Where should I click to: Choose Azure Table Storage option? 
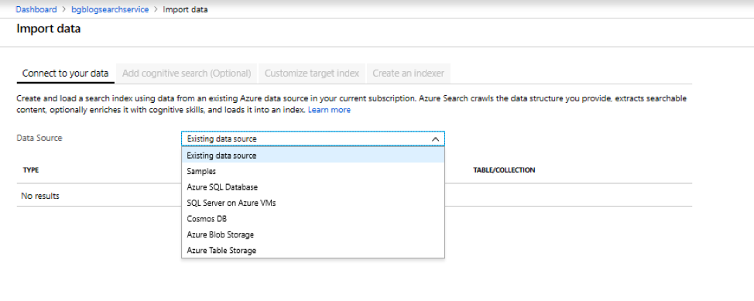tap(313, 251)
